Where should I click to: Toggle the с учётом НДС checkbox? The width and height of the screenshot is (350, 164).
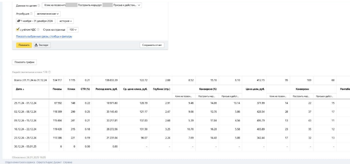(x=18, y=29)
